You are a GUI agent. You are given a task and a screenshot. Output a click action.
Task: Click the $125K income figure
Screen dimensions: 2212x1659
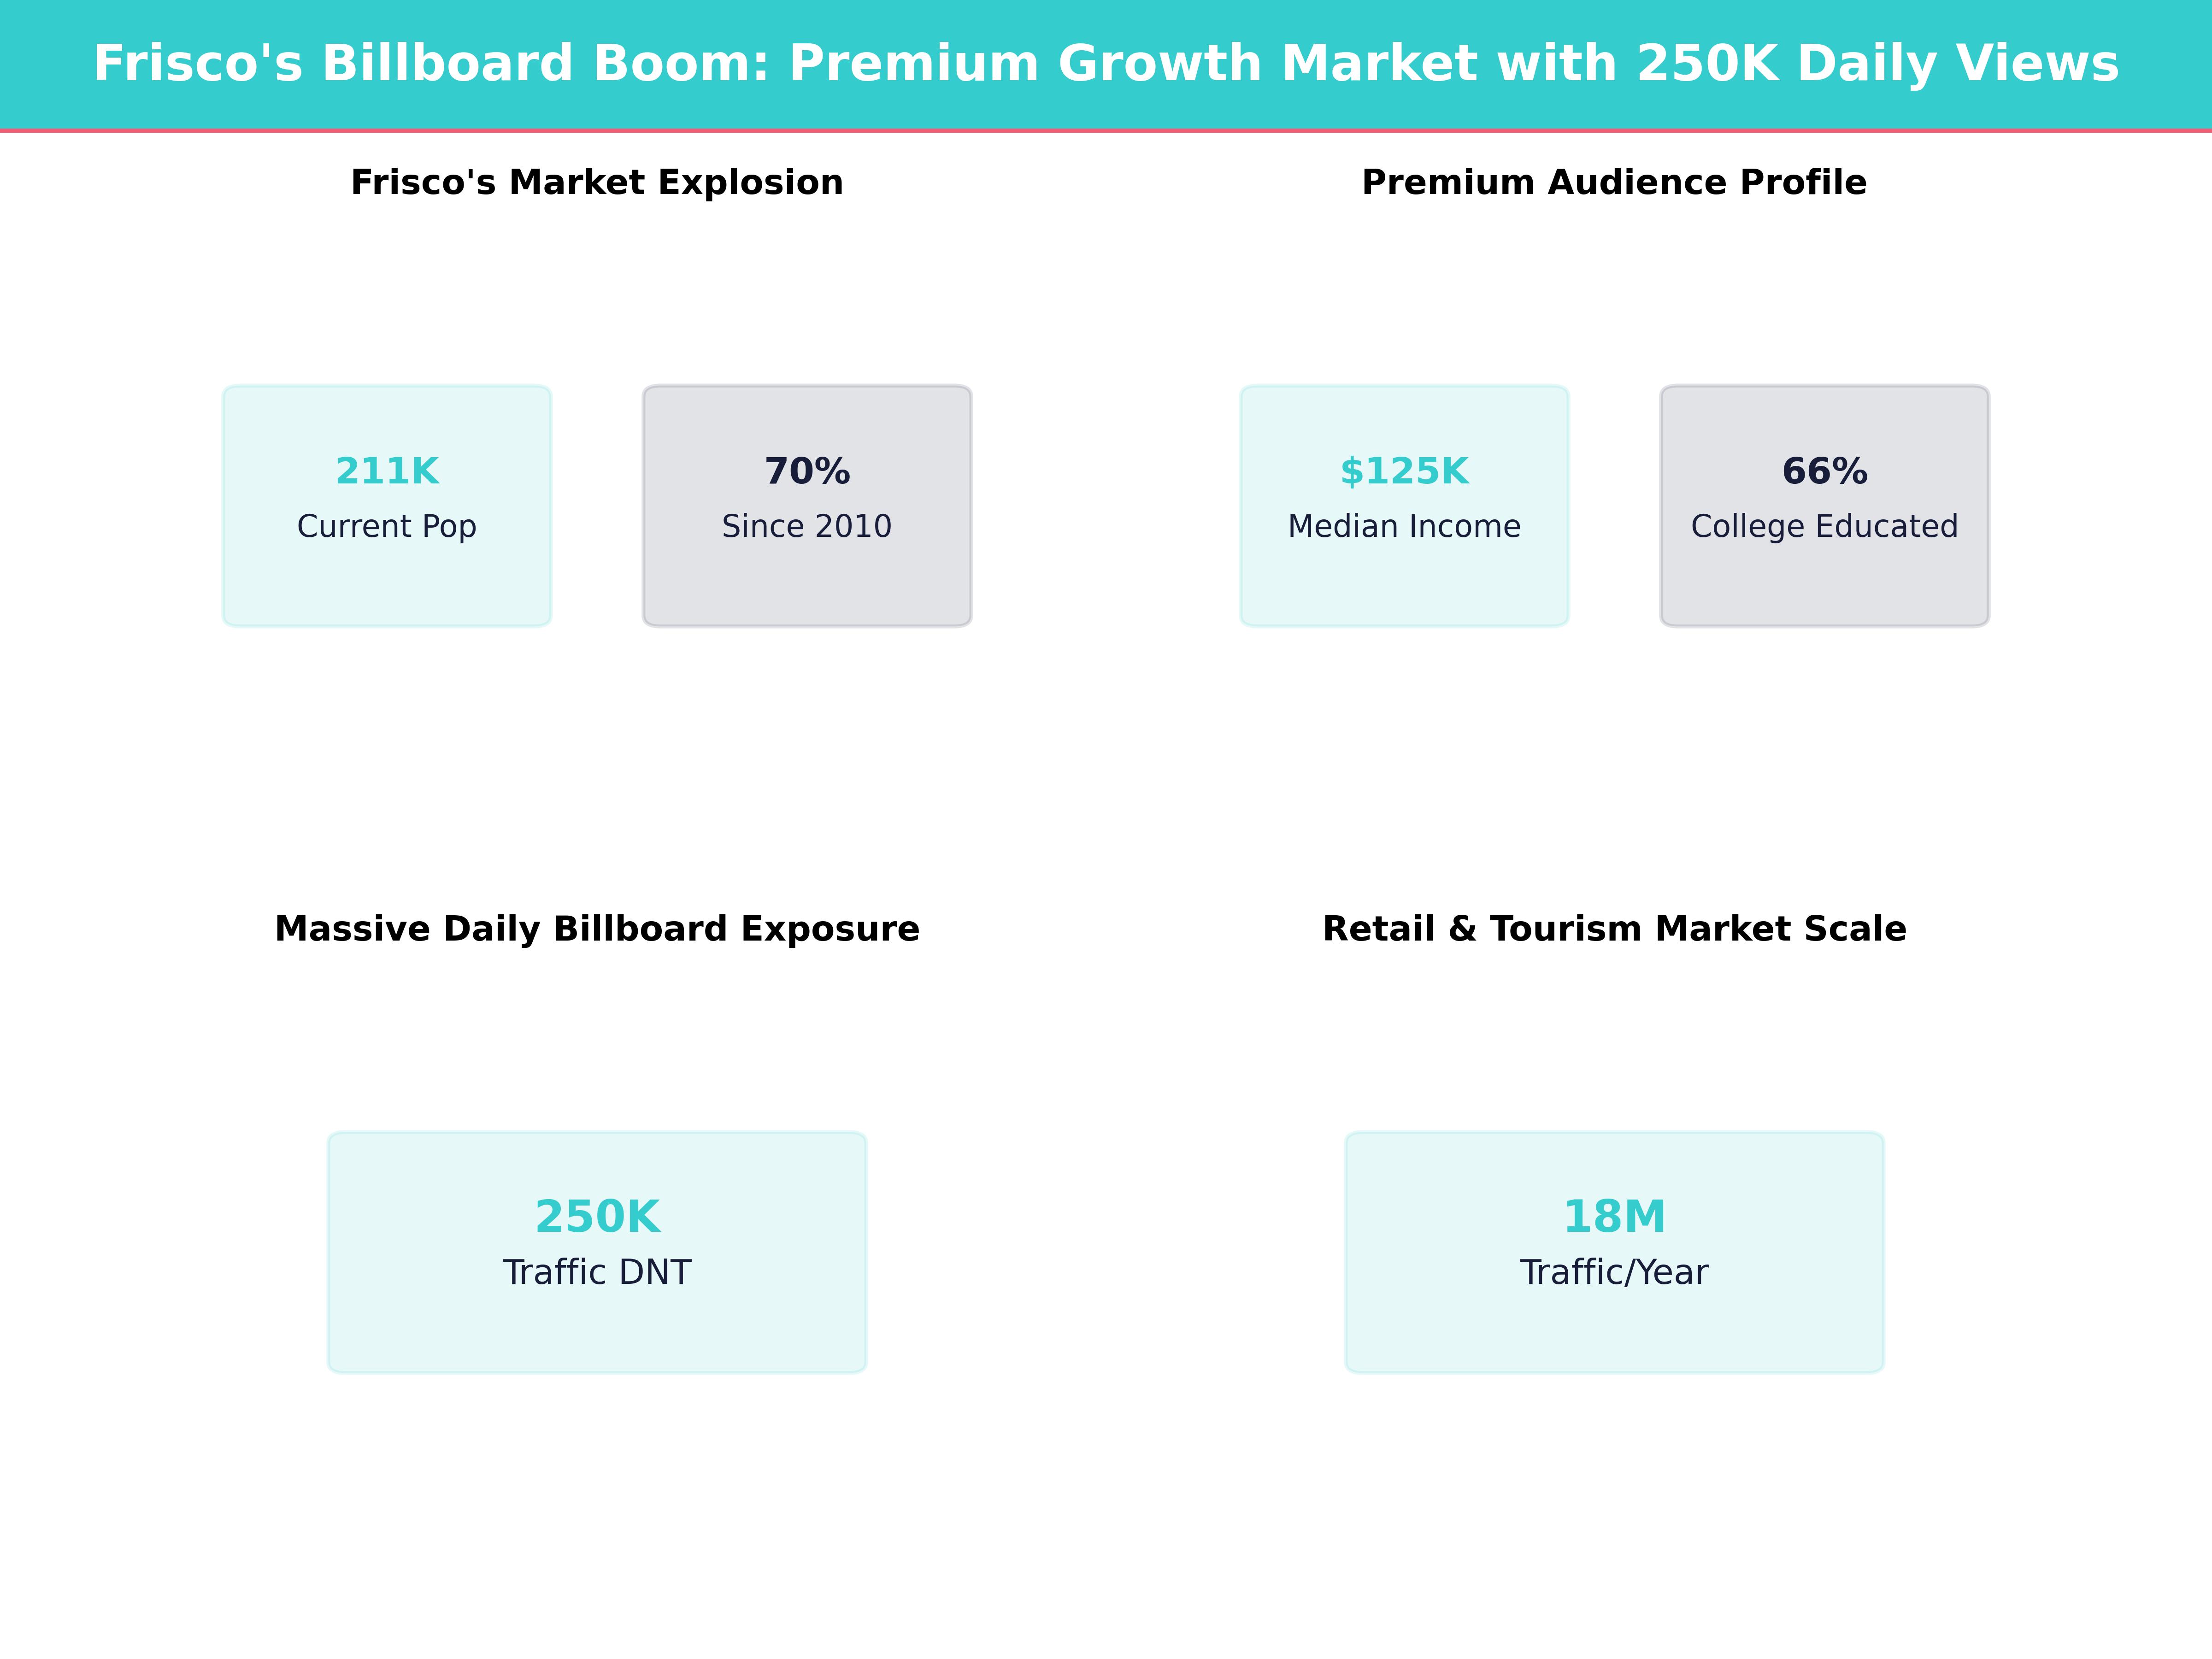(1404, 471)
